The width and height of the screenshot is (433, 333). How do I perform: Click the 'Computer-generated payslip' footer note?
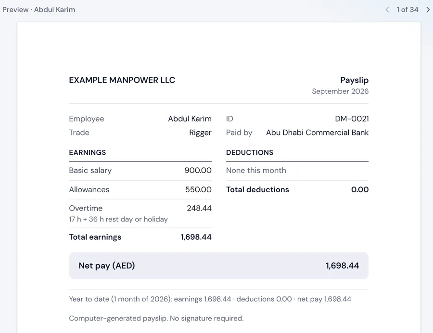(x=156, y=319)
